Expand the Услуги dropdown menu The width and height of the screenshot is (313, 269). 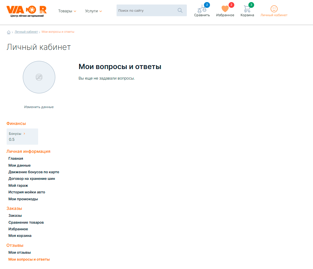coord(93,11)
